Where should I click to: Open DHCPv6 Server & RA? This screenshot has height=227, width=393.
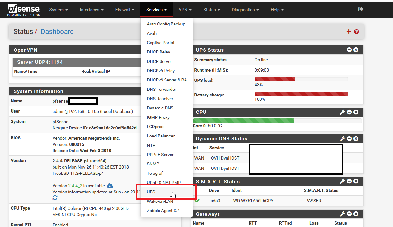pos(167,80)
